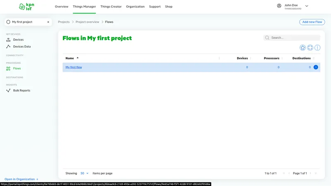Click the favorite star icon
Screen dimensions: 331x186
click(x=303, y=48)
